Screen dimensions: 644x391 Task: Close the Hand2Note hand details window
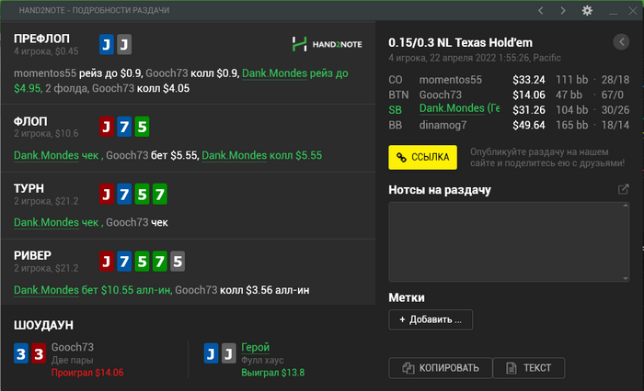633,11
